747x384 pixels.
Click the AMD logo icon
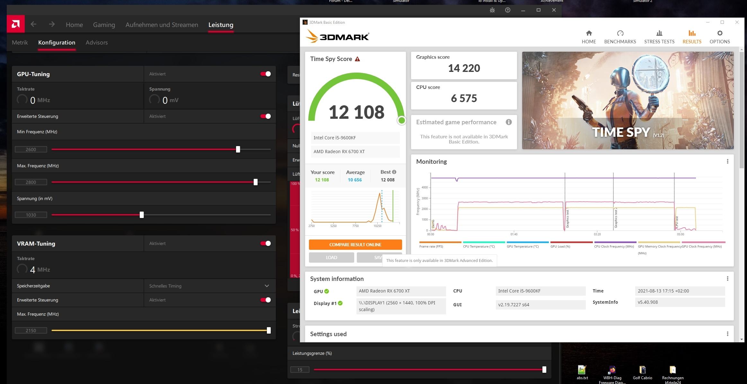click(15, 24)
